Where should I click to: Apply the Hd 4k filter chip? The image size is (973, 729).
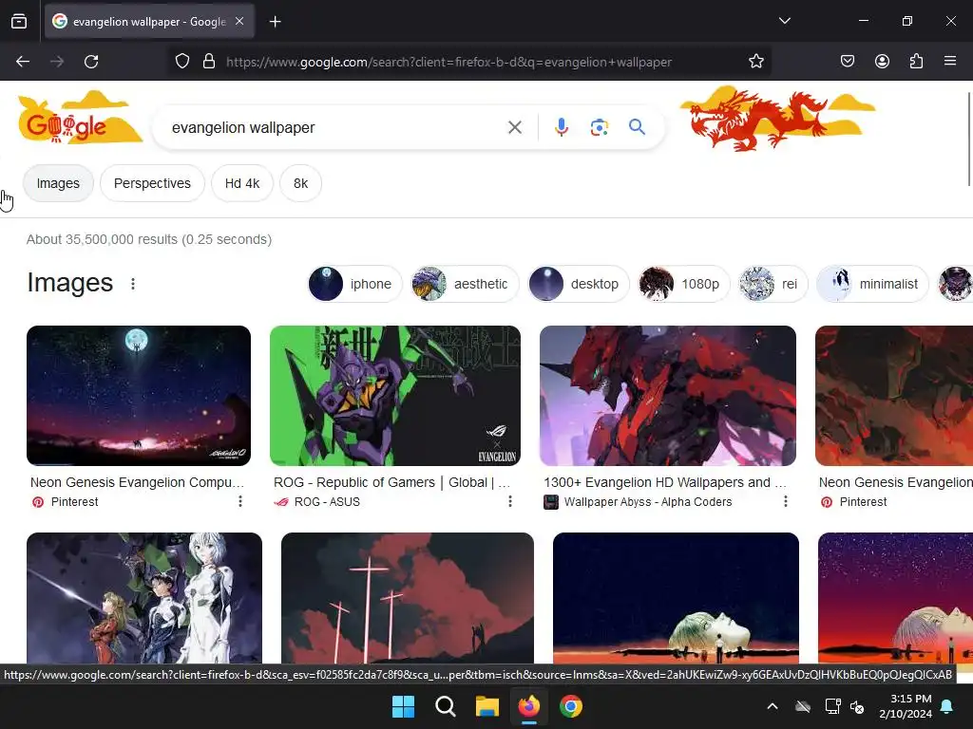coord(242,183)
